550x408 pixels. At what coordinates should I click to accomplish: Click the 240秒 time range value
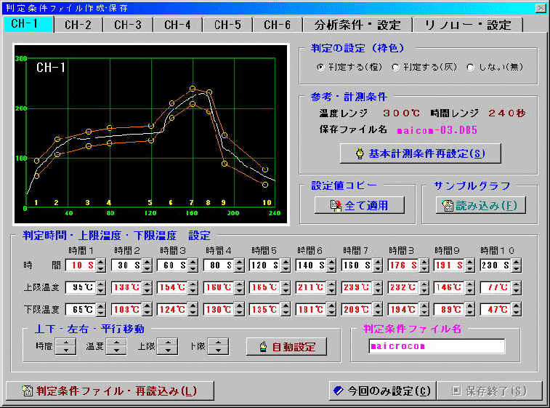tap(507, 113)
